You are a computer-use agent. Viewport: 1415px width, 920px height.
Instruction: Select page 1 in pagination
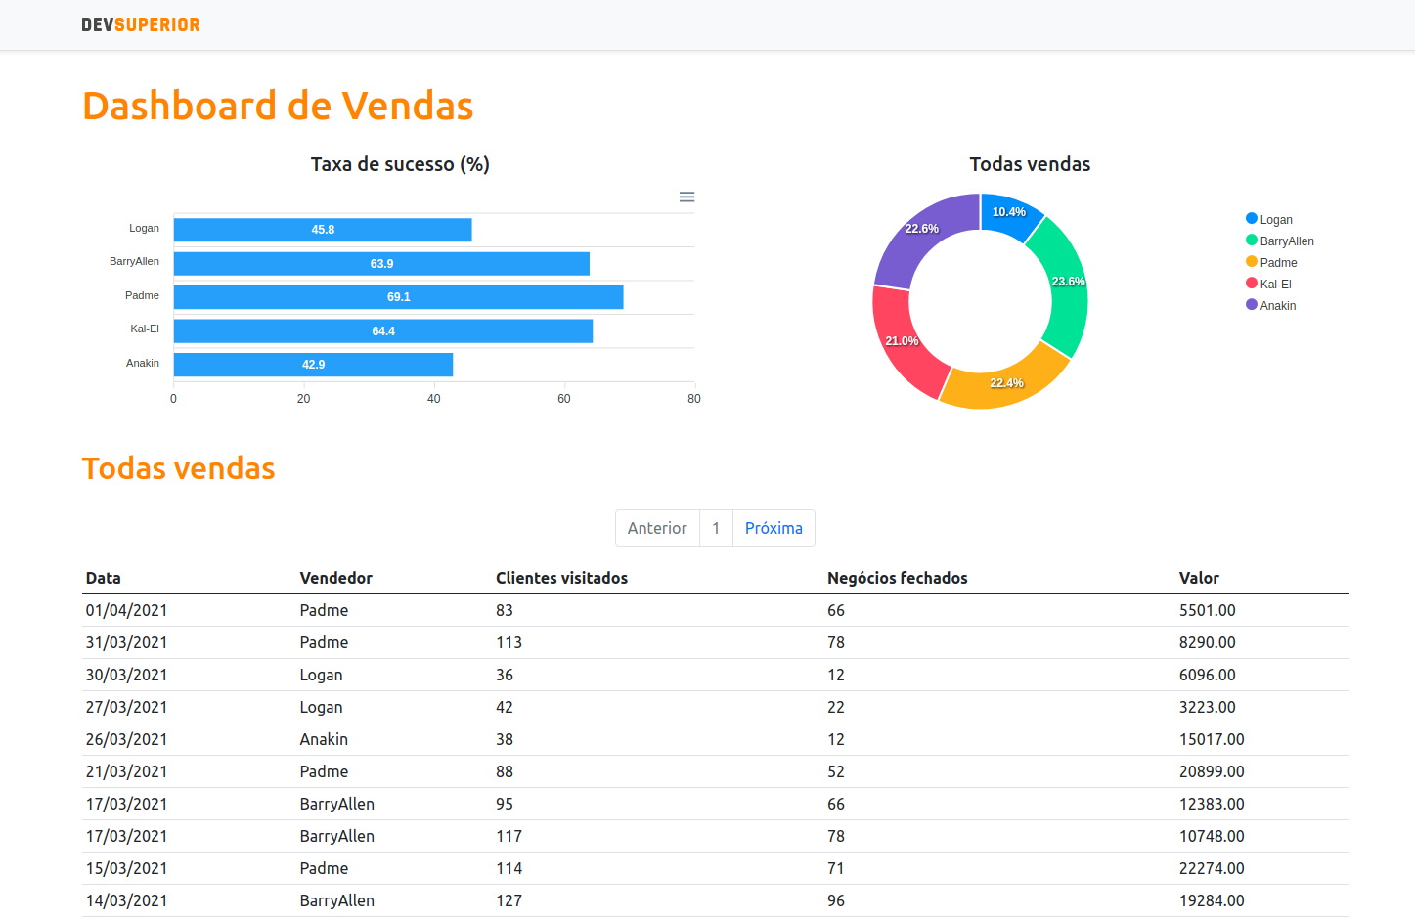coord(716,528)
